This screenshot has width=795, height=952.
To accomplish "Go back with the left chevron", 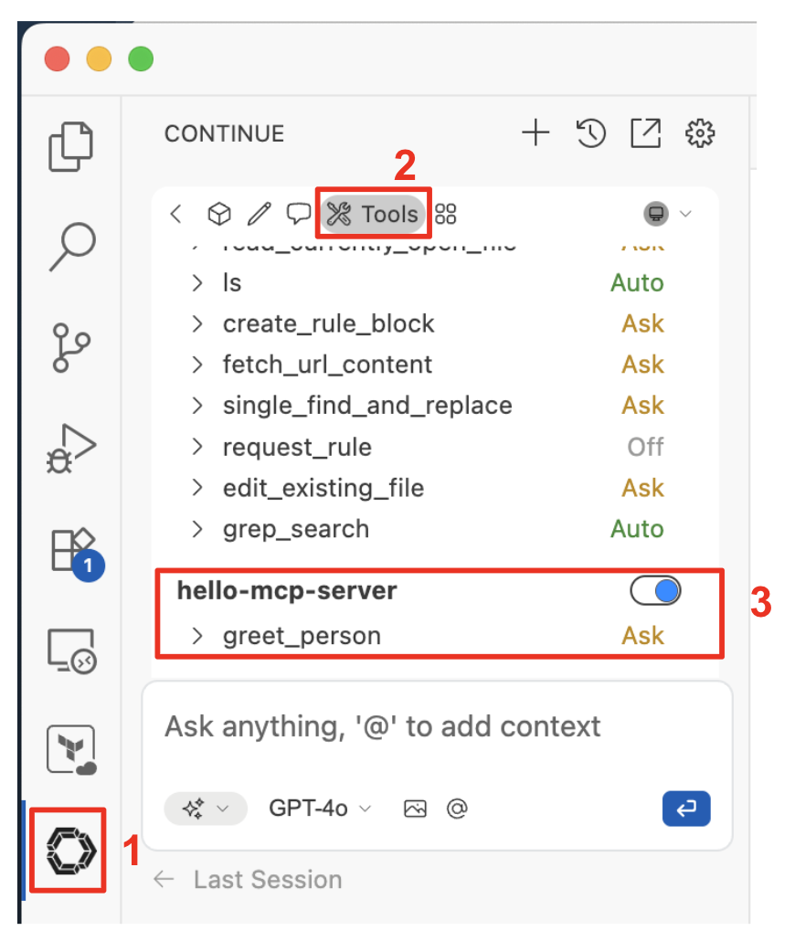I will 176,214.
